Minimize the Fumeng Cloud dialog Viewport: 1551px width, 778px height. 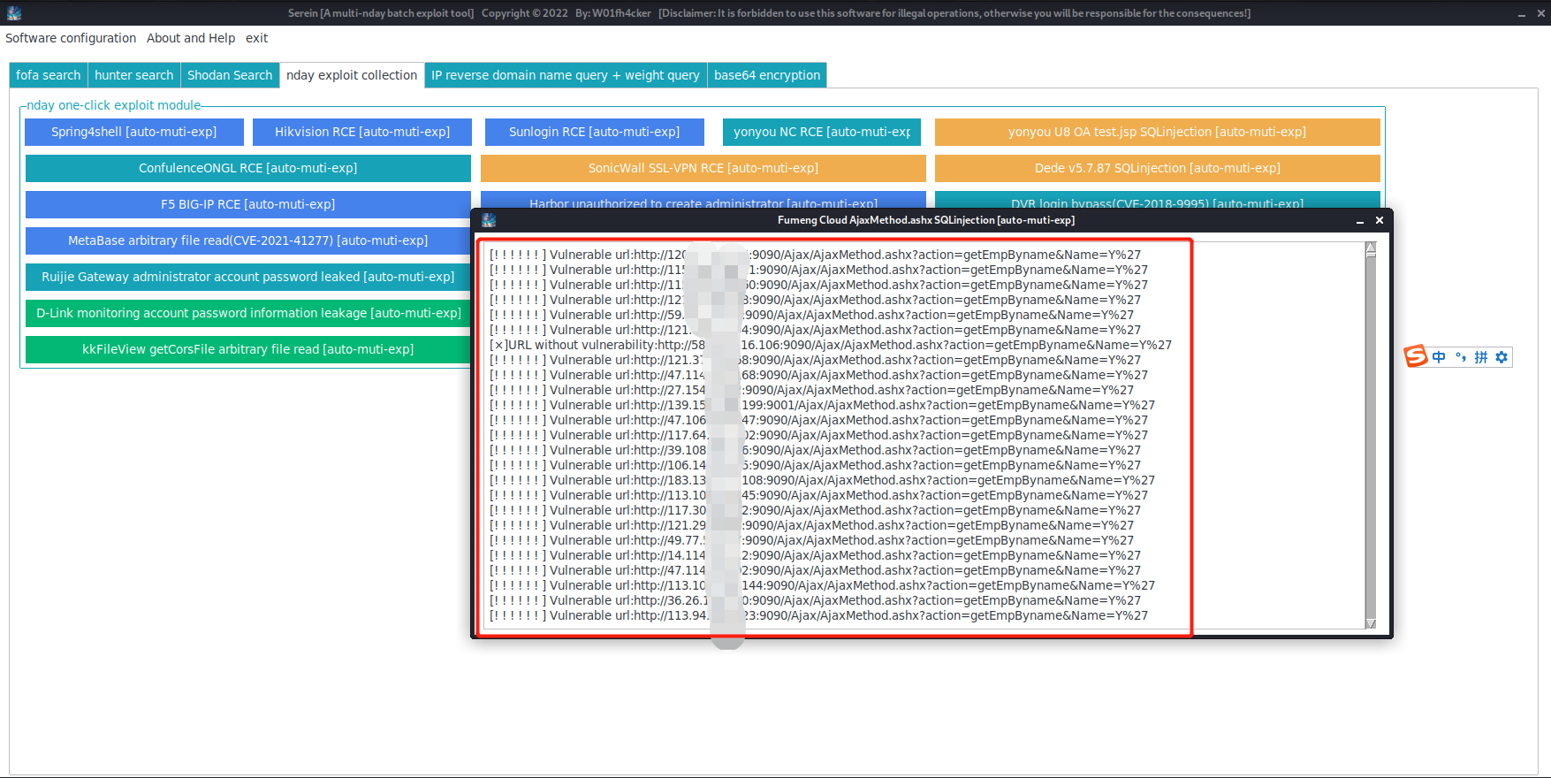click(1359, 221)
